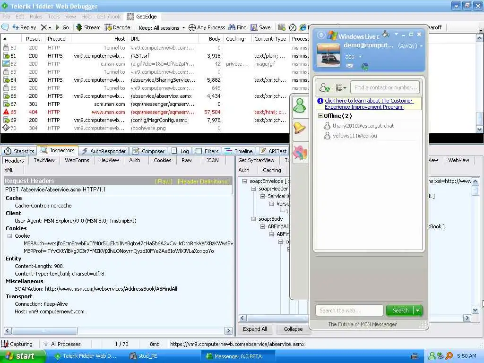The height and width of the screenshot is (363, 484).
Task: Toggle the Stream mode button
Action: pos(88,27)
